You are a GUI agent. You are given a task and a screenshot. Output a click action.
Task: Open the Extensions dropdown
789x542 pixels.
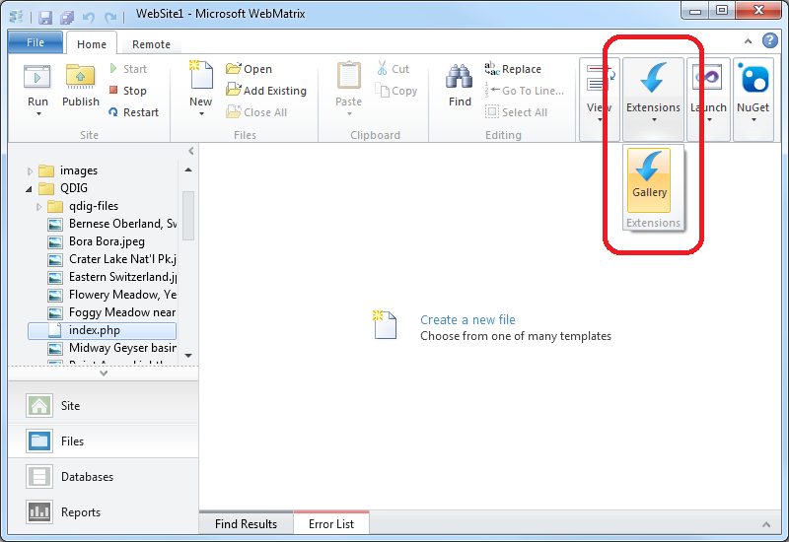pyautogui.click(x=653, y=108)
